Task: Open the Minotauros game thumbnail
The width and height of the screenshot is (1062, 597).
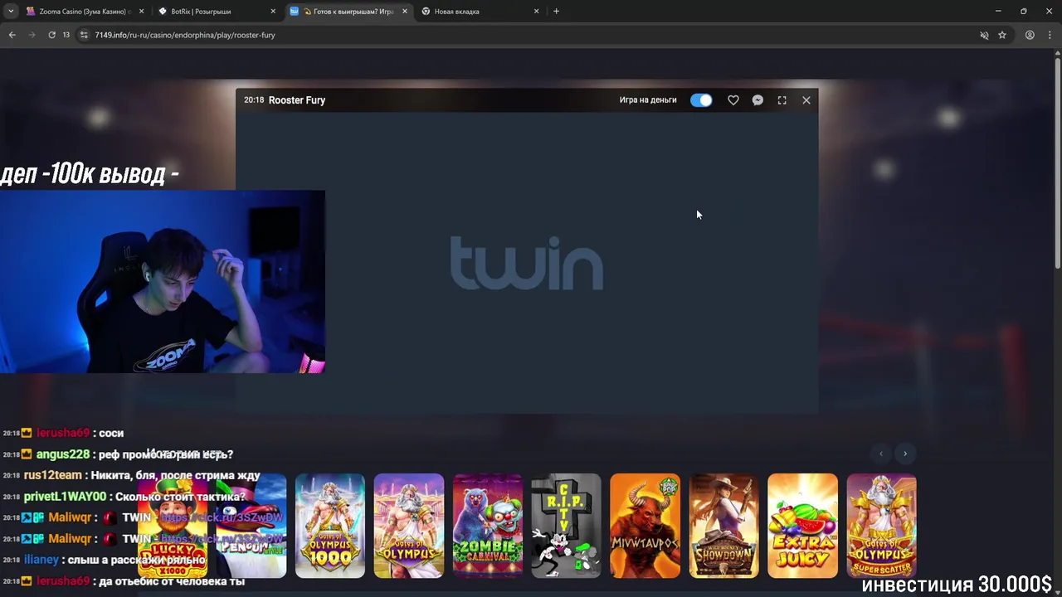Action: tap(645, 526)
